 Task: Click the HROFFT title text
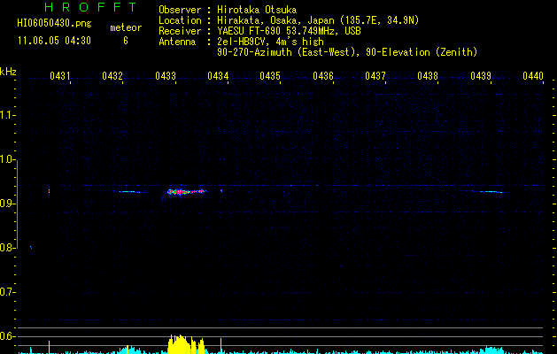pos(90,7)
